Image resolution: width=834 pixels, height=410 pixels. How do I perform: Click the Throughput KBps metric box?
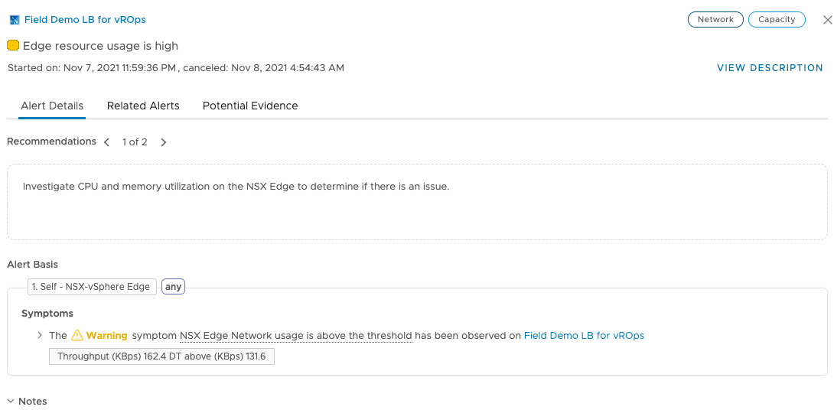click(161, 356)
